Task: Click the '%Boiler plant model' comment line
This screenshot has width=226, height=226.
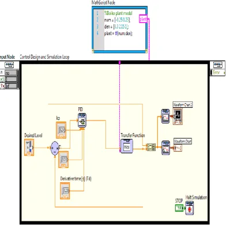Action: click(x=118, y=13)
